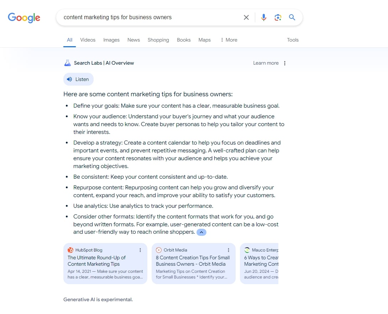Click the Search Labs flask icon
Image resolution: width=388 pixels, height=314 pixels.
67,63
